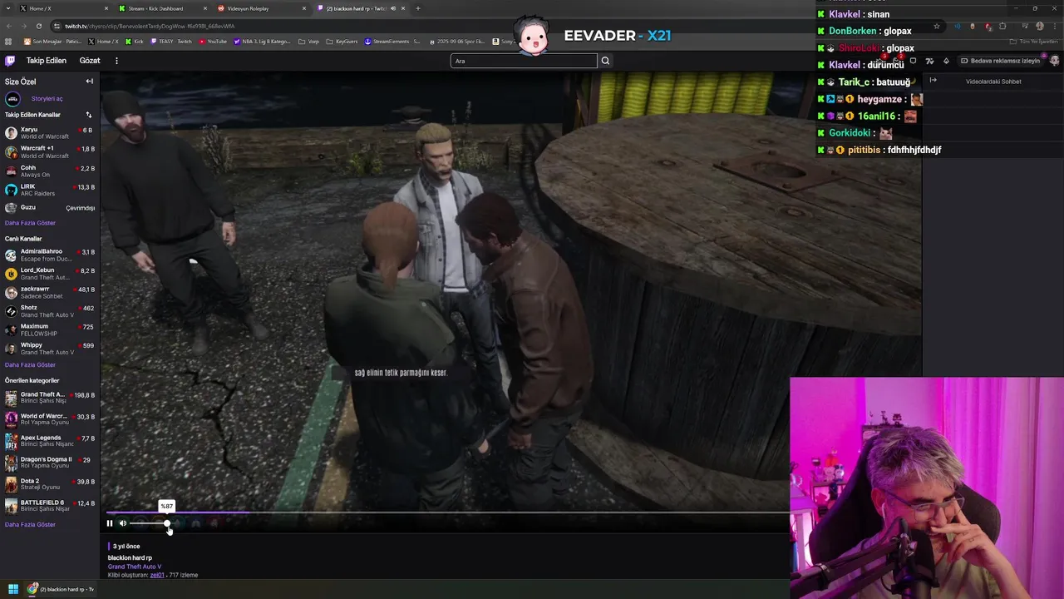
Task: Open Kick bookmark
Action: pyautogui.click(x=135, y=42)
